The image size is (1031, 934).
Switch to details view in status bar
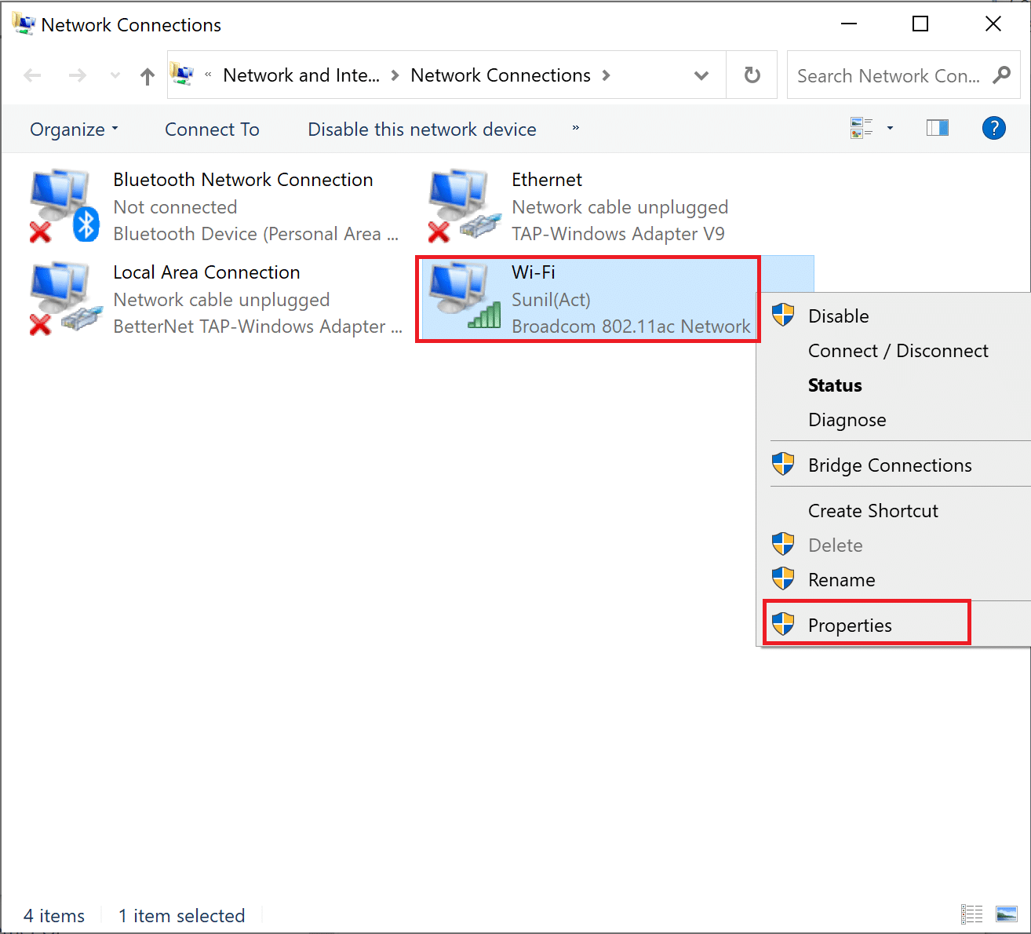(x=971, y=914)
